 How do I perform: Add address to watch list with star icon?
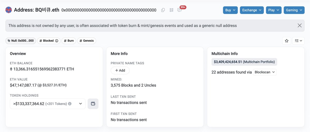pos(286,41)
